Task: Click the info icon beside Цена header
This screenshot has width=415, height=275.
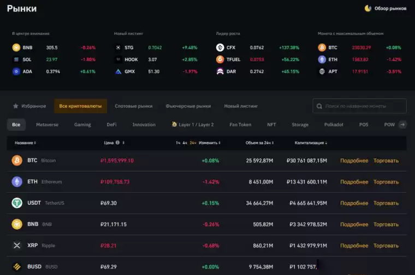Action: (x=118, y=143)
